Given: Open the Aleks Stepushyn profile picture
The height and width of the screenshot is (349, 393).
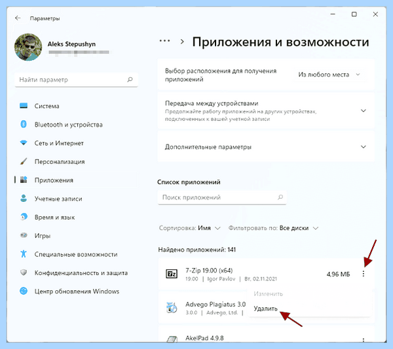Looking at the screenshot, I should coord(28,47).
